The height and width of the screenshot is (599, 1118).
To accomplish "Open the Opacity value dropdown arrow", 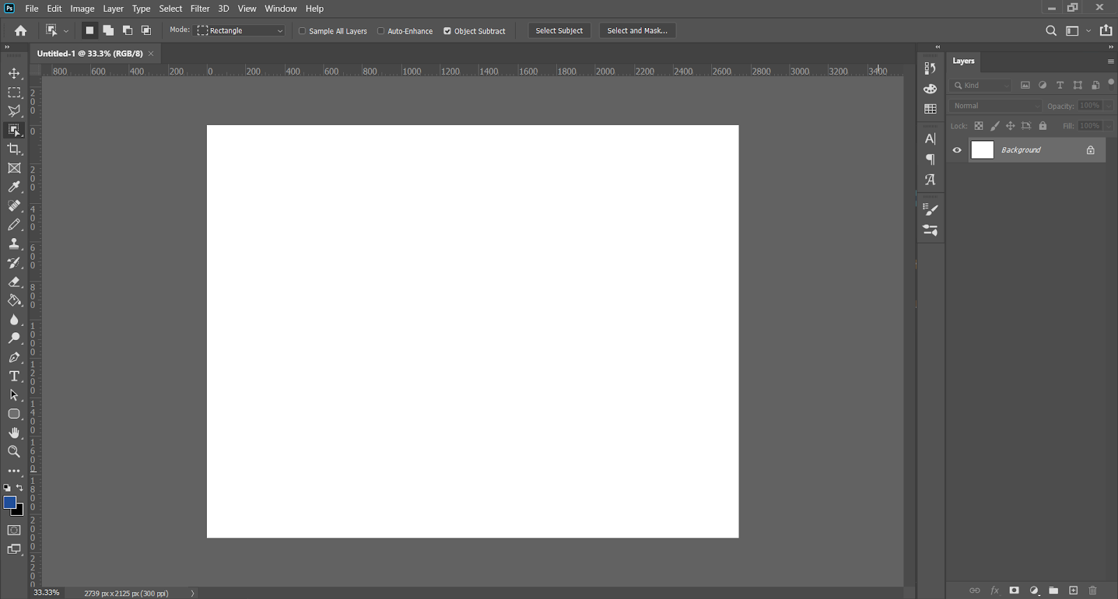I will [x=1108, y=105].
